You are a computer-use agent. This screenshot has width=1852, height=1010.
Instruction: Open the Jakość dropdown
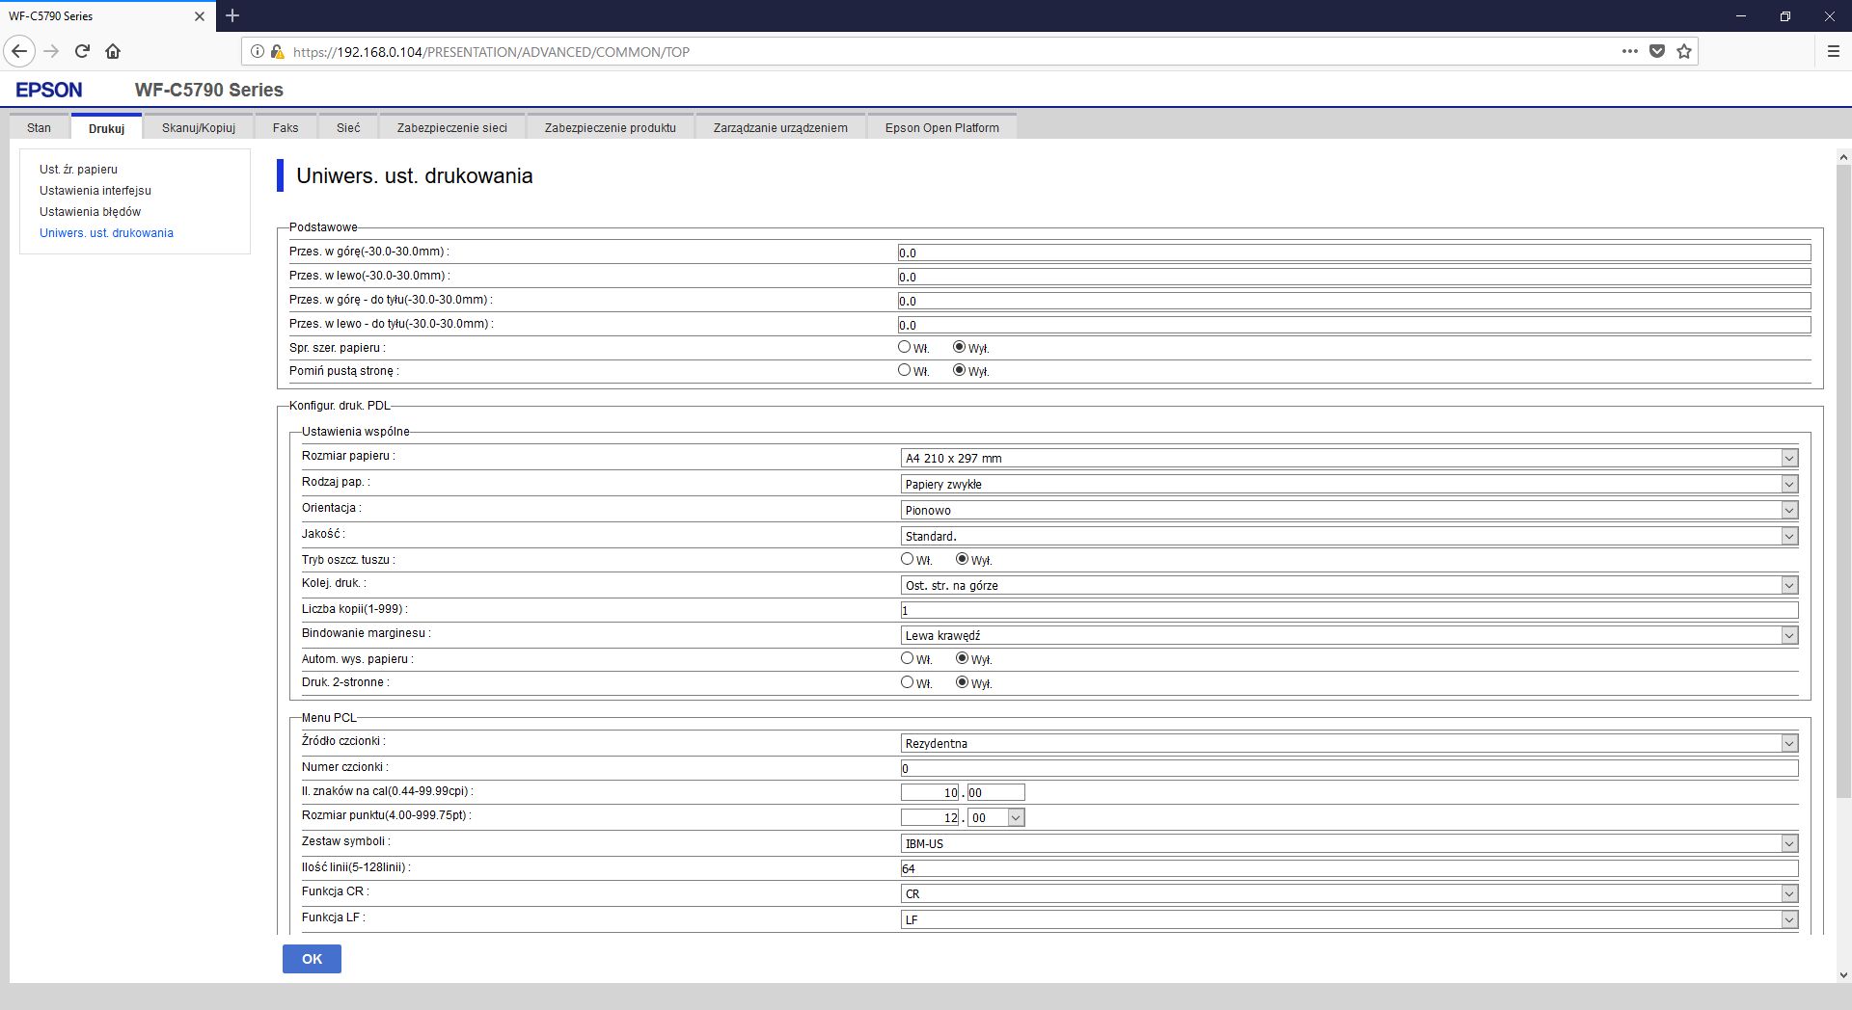[1349, 536]
